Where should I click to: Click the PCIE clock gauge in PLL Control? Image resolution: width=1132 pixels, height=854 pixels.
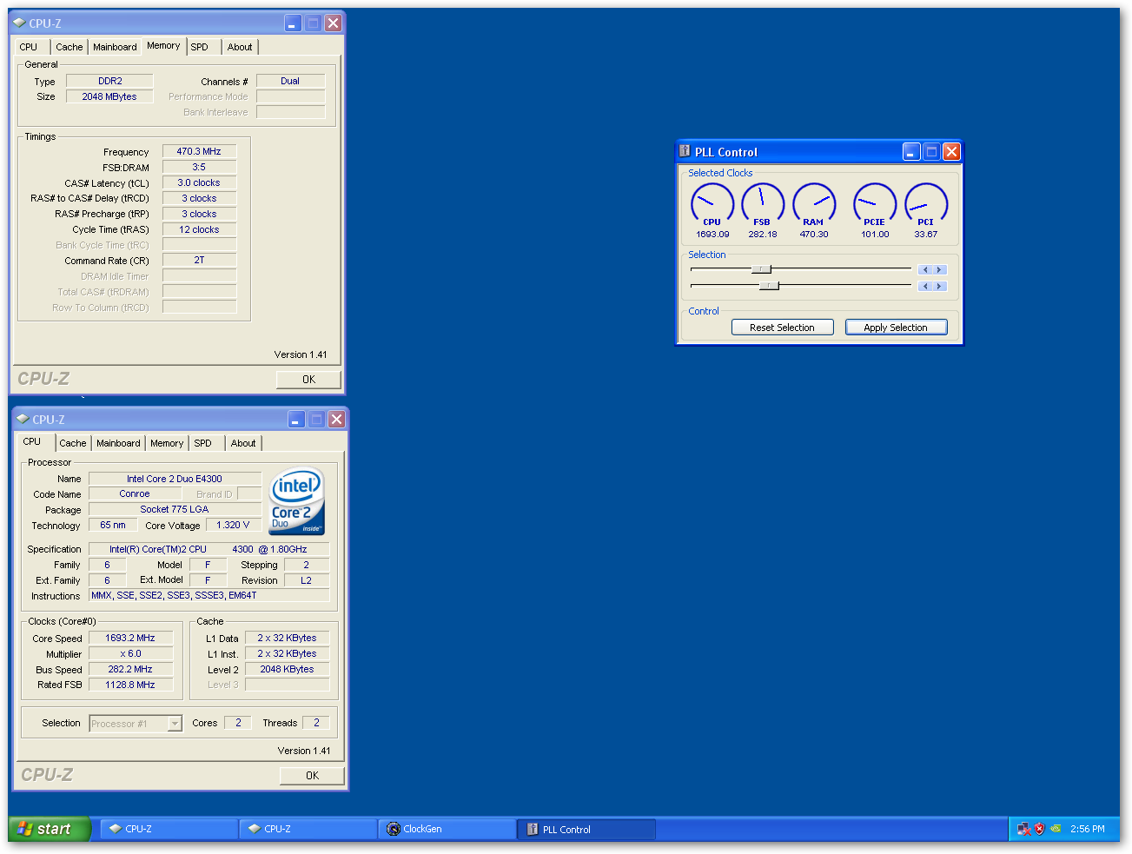(875, 204)
